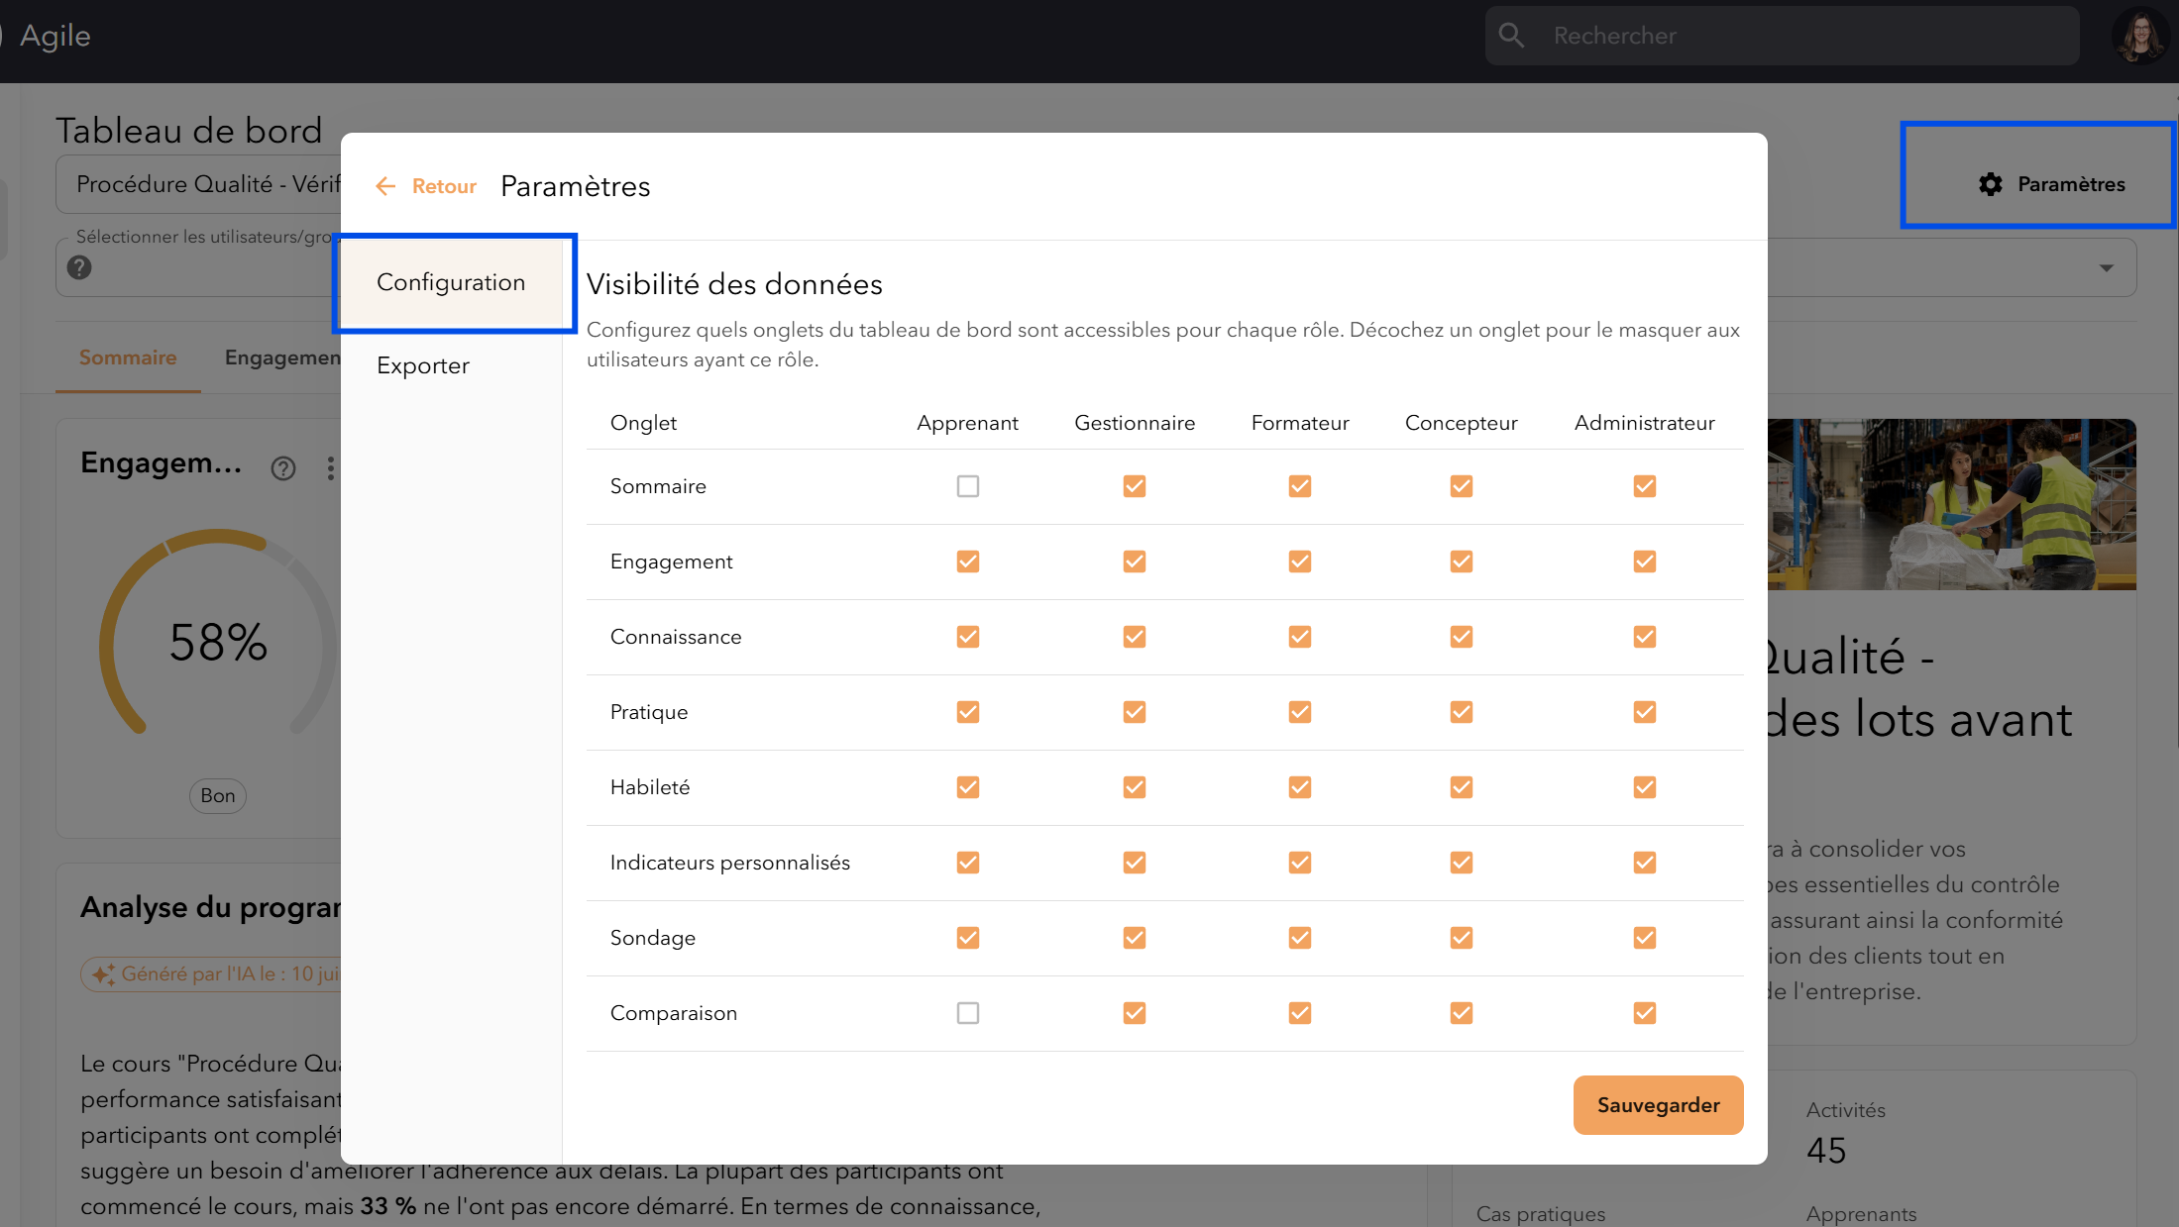Click the Indicateurs personnalisés row label
Image resolution: width=2179 pixels, height=1227 pixels.
coord(729,863)
